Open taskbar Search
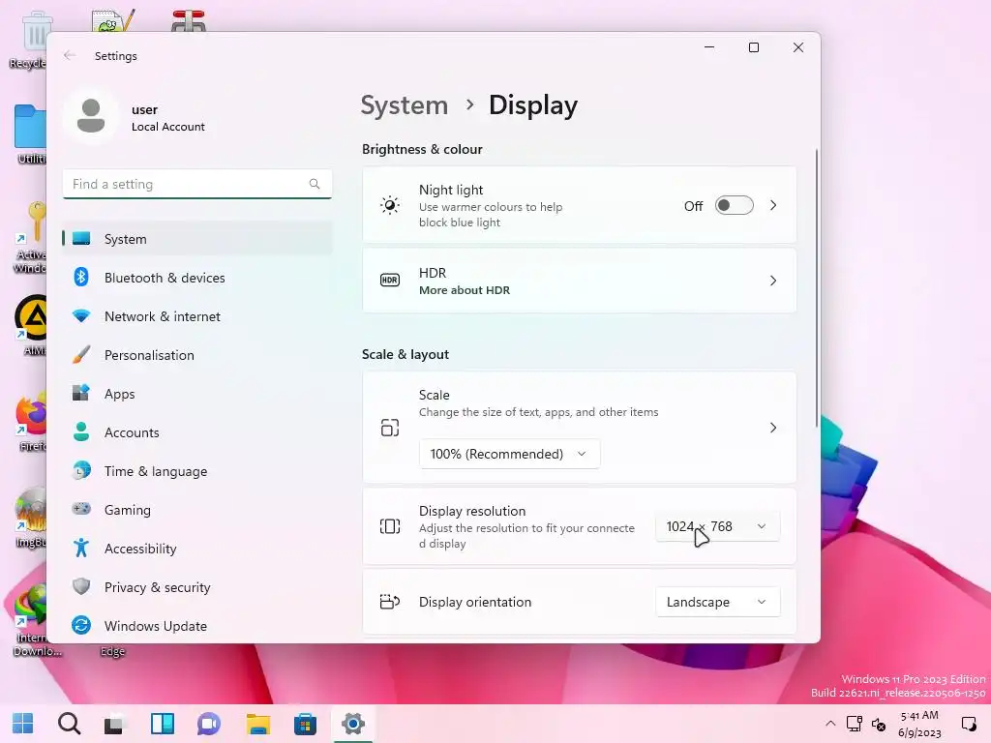The height and width of the screenshot is (743, 991). pos(69,724)
